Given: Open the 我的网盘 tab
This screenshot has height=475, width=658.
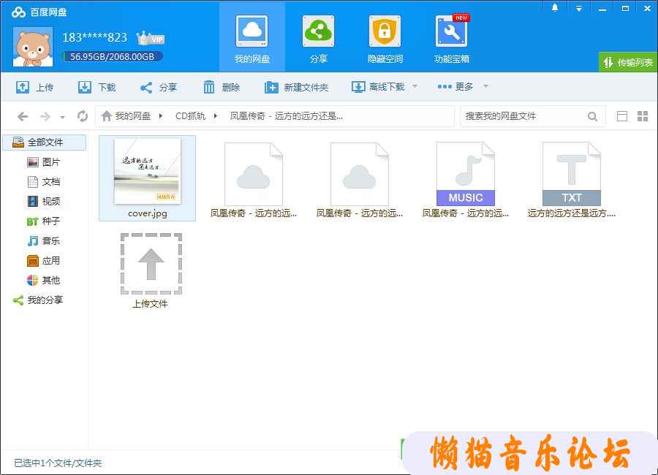Looking at the screenshot, I should pos(252,37).
